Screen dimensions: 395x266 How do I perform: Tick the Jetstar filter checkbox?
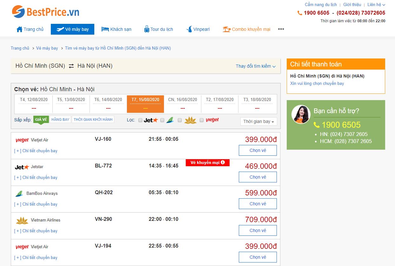point(140,120)
